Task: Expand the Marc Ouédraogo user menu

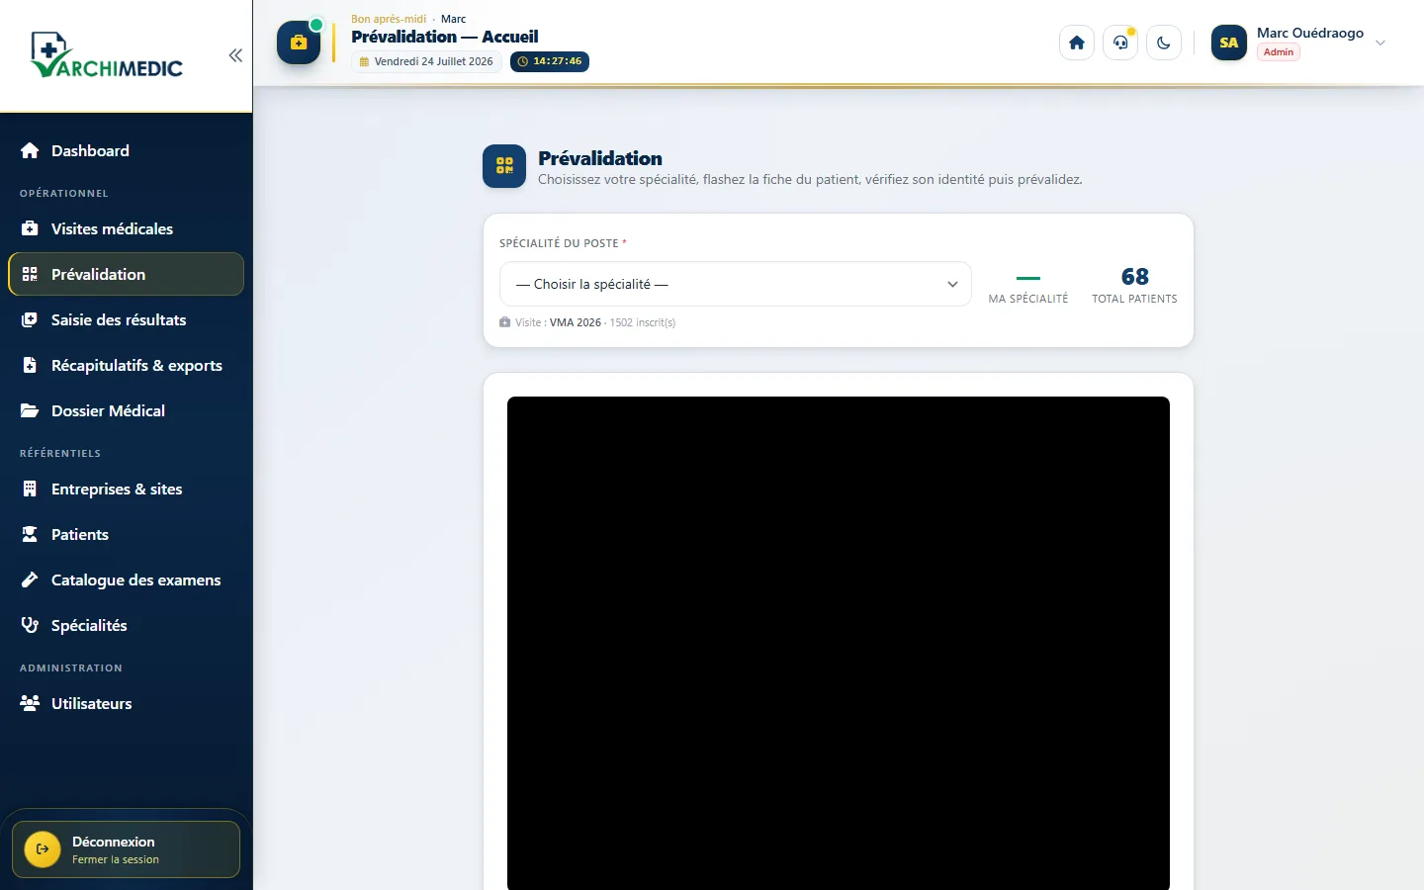Action: tap(1380, 43)
